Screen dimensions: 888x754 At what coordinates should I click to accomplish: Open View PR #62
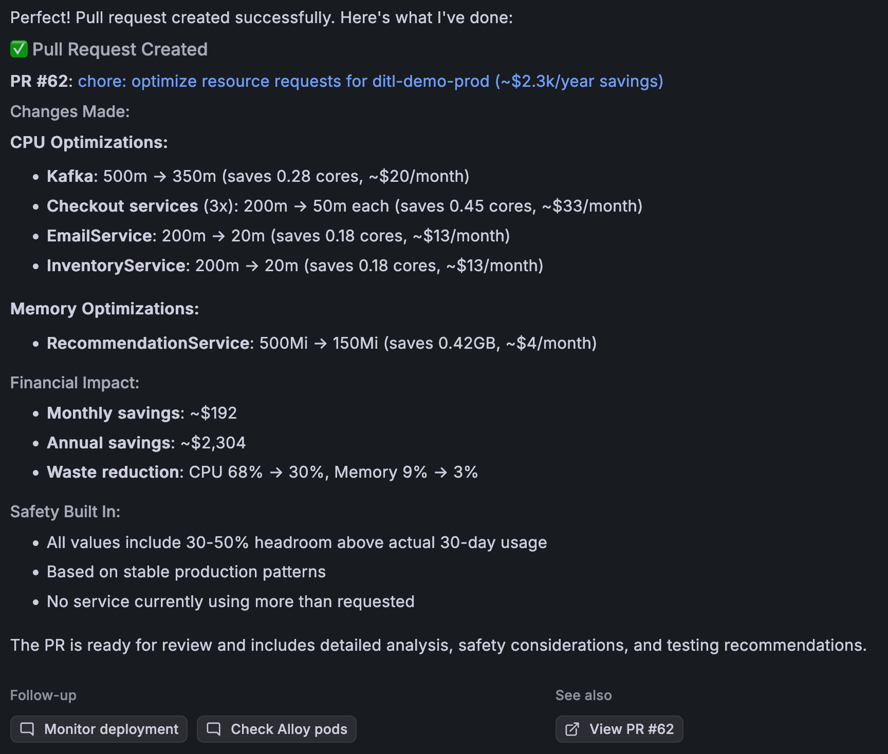pos(619,728)
